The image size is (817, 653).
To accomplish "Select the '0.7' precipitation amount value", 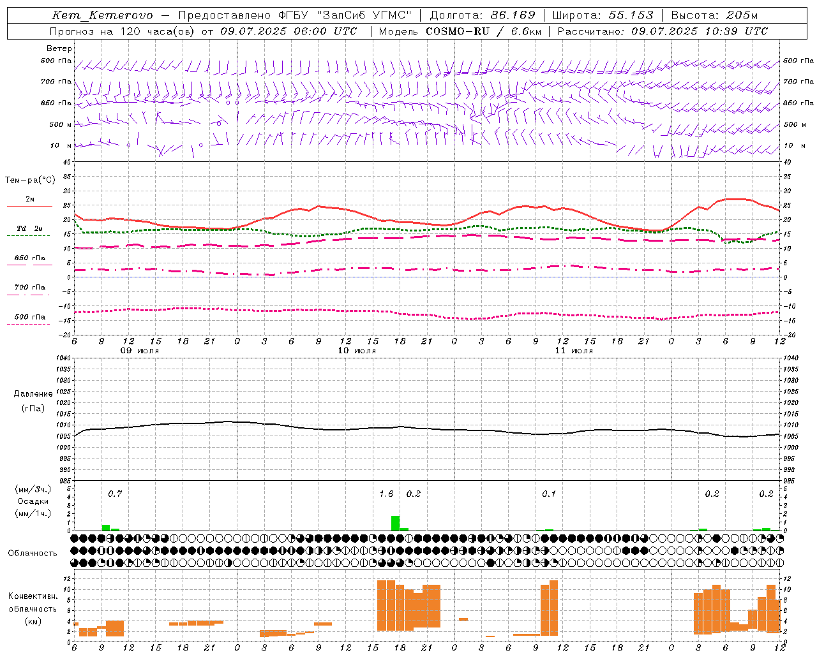I will click(x=115, y=494).
